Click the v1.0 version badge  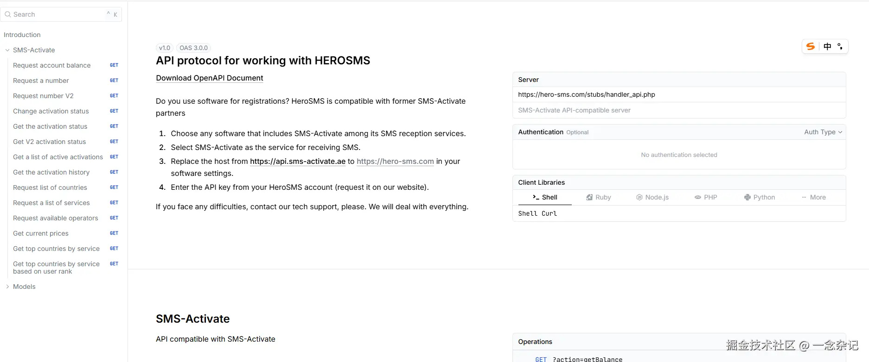tap(165, 48)
